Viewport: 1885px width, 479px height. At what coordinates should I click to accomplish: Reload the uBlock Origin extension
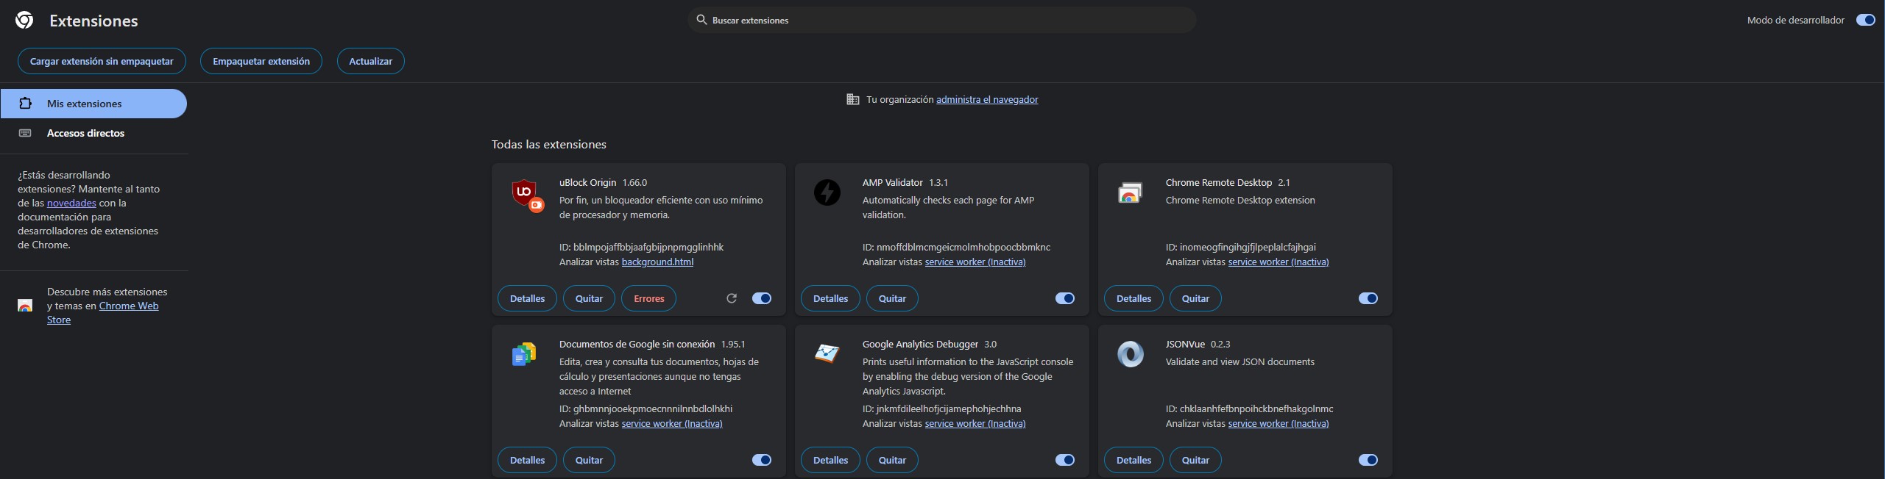tap(731, 298)
